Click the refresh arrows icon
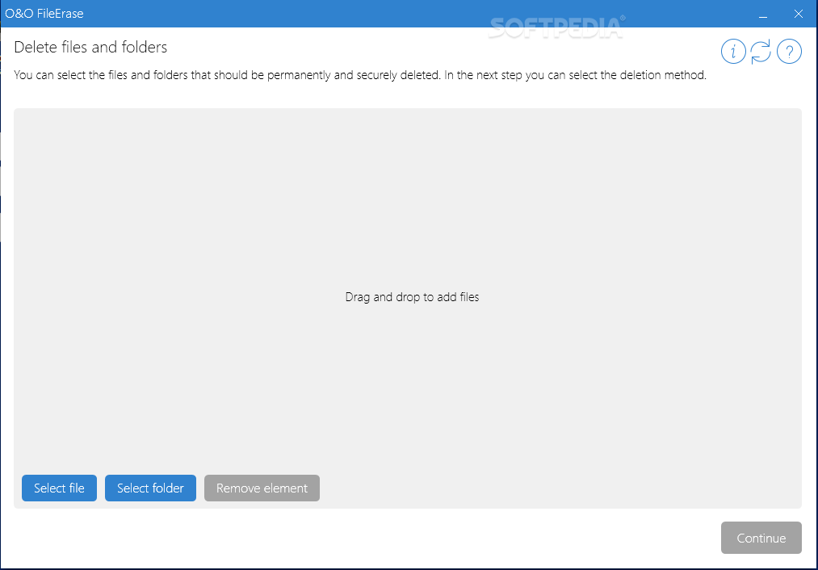 (x=761, y=52)
